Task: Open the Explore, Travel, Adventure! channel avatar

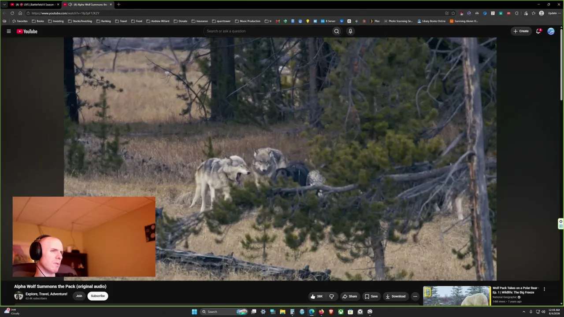Action: (x=19, y=296)
